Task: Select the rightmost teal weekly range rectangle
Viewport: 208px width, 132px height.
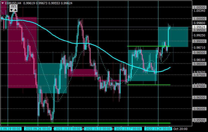Action: [x=173, y=37]
